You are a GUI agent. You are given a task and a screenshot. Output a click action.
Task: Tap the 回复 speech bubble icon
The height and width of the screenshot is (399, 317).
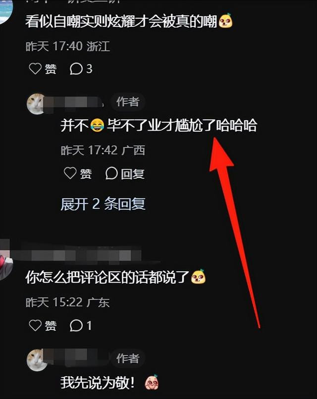pyautogui.click(x=111, y=173)
